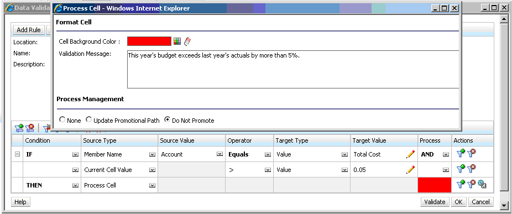Click the red Cell Background Color swatch

click(x=149, y=41)
